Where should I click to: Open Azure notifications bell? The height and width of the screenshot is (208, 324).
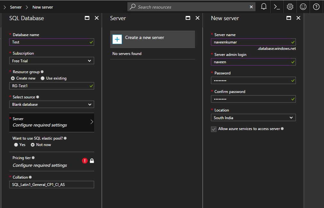(x=263, y=6)
